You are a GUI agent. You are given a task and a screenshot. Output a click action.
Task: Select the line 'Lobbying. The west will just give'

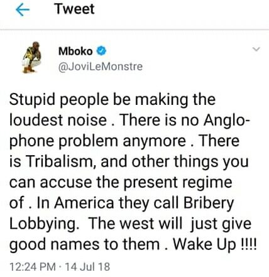pos(130,224)
